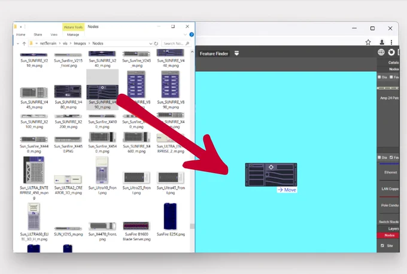Select the Sun_SUNFIRE_X4600_m.png file
This screenshot has width=407, height=274.
pos(136,143)
